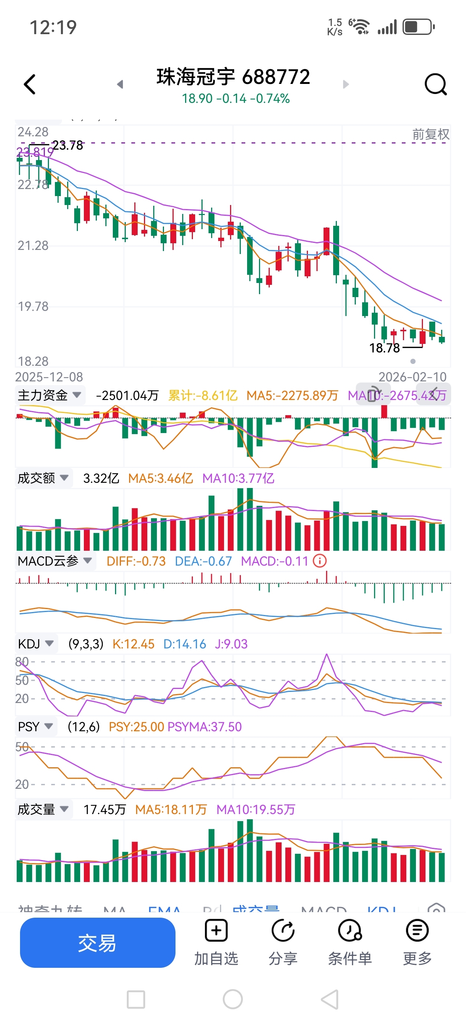Tap the 18.78 low price label
The width and height of the screenshot is (466, 1025).
click(x=384, y=348)
